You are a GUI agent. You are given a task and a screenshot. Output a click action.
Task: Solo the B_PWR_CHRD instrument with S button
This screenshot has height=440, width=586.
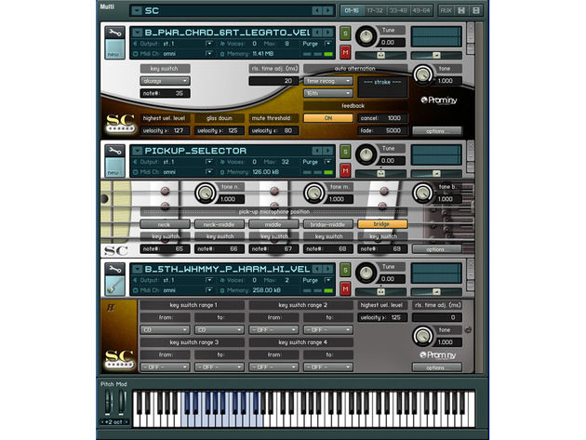point(345,33)
